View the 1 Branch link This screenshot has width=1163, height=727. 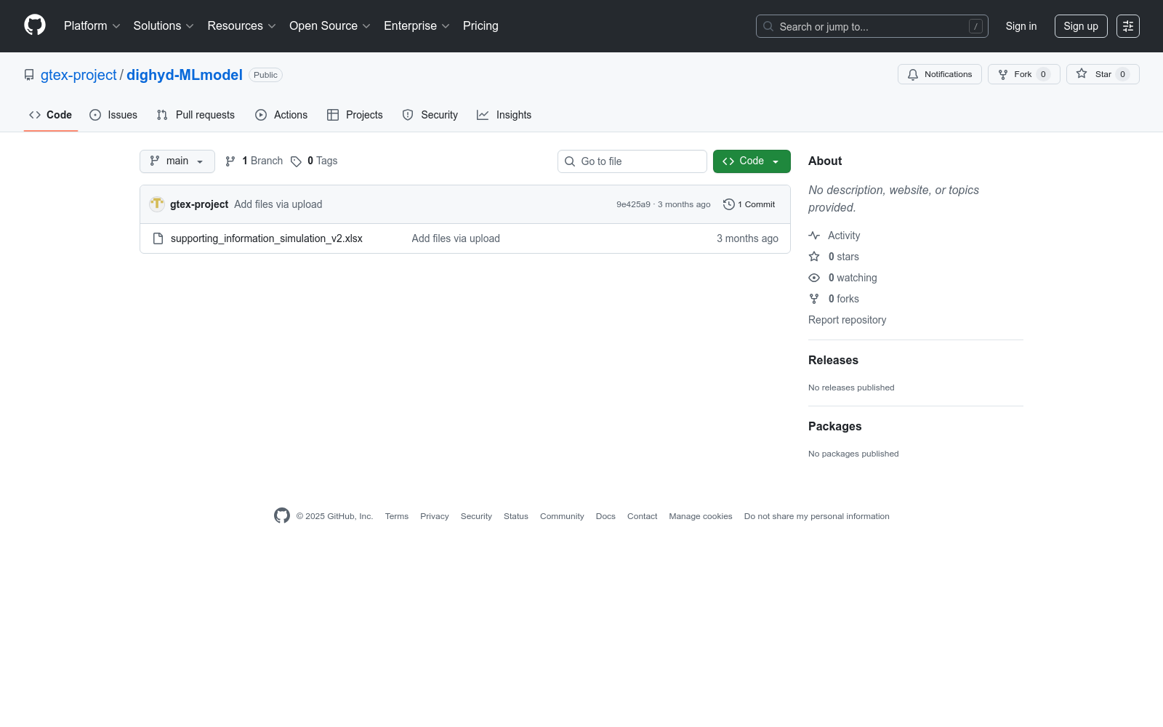(254, 161)
